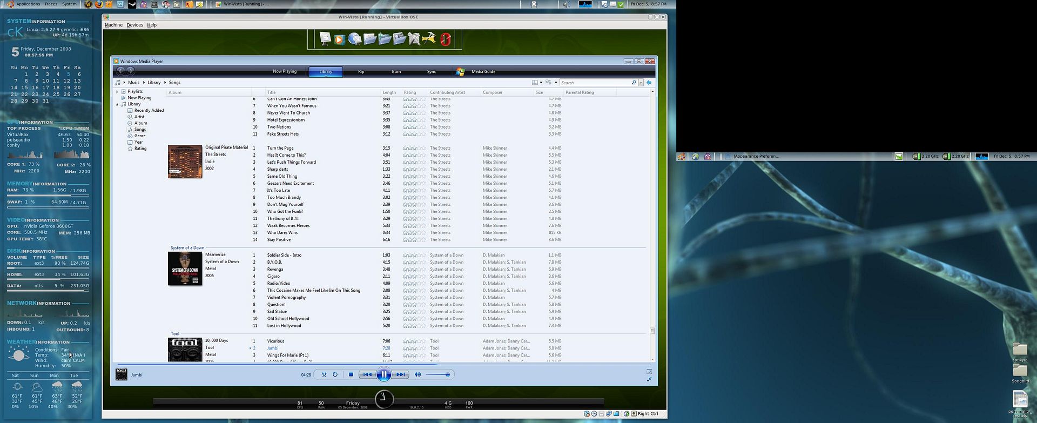Expand the Playlists tree node
This screenshot has width=1037, height=423.
click(117, 91)
